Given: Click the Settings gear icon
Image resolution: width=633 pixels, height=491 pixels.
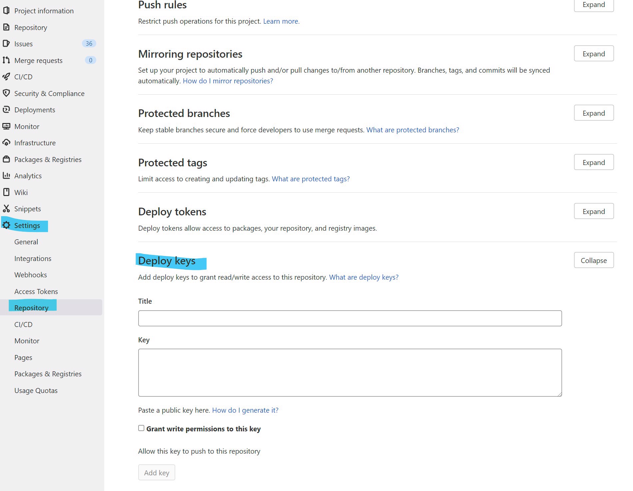Looking at the screenshot, I should 6,225.
